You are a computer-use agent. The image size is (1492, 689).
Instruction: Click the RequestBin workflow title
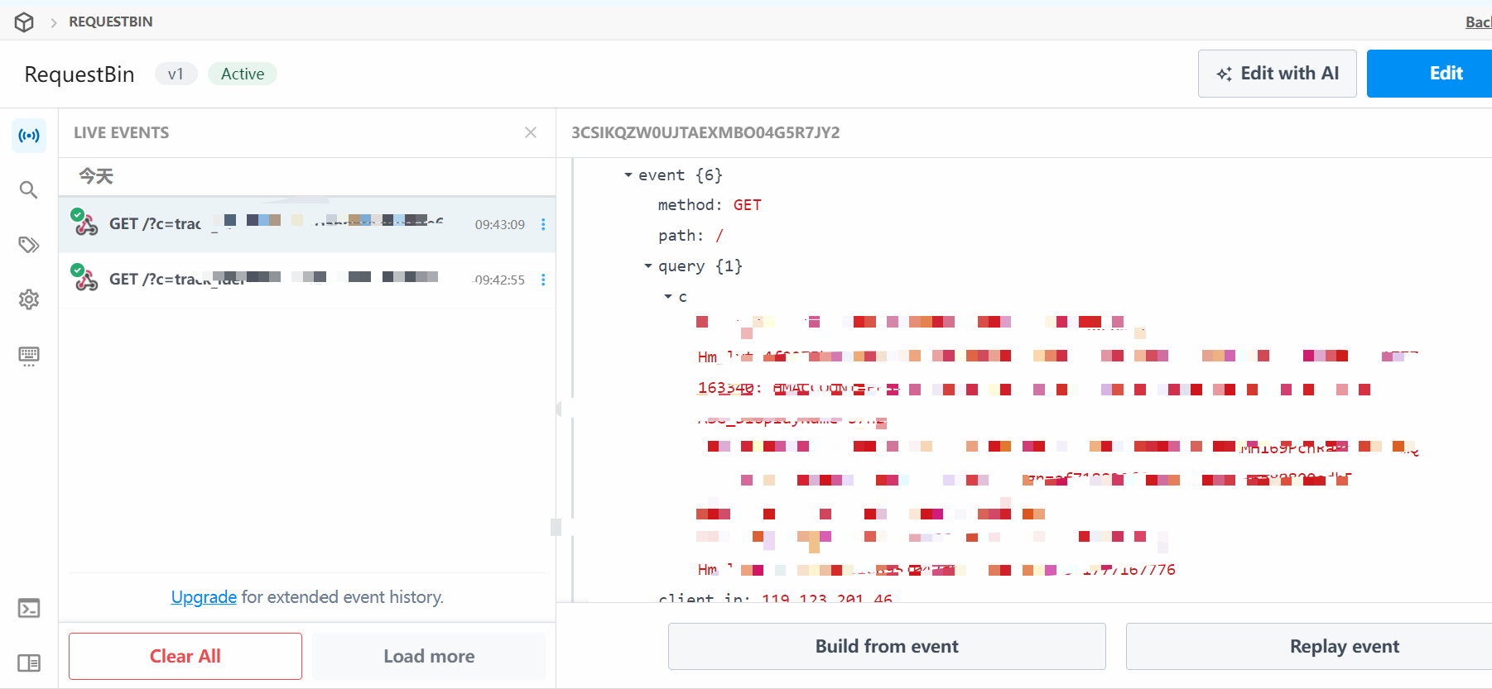[x=79, y=74]
